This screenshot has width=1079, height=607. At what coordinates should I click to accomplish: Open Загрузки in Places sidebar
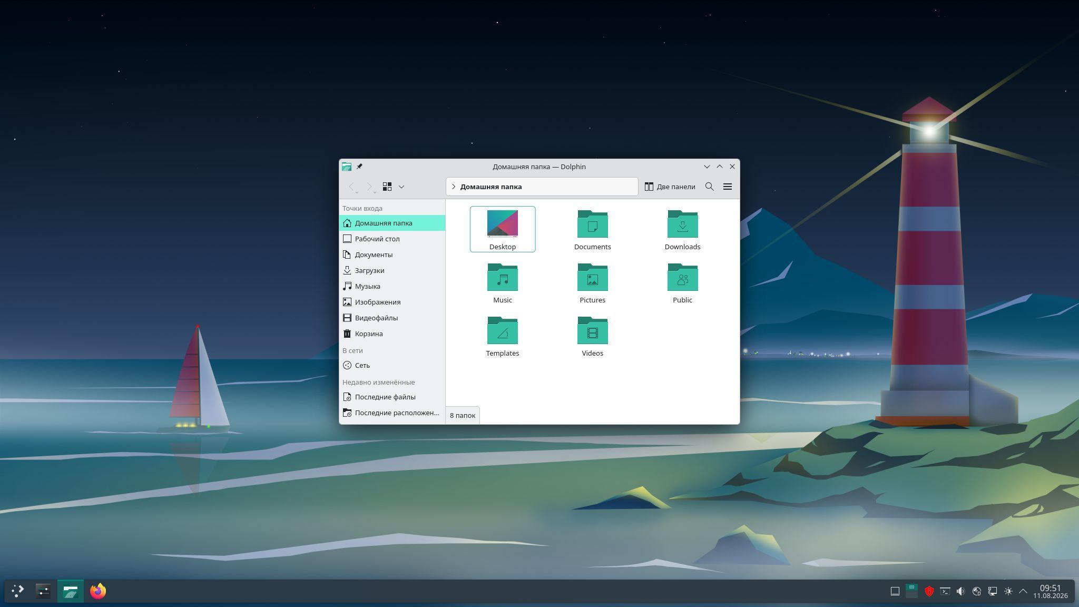393,270
